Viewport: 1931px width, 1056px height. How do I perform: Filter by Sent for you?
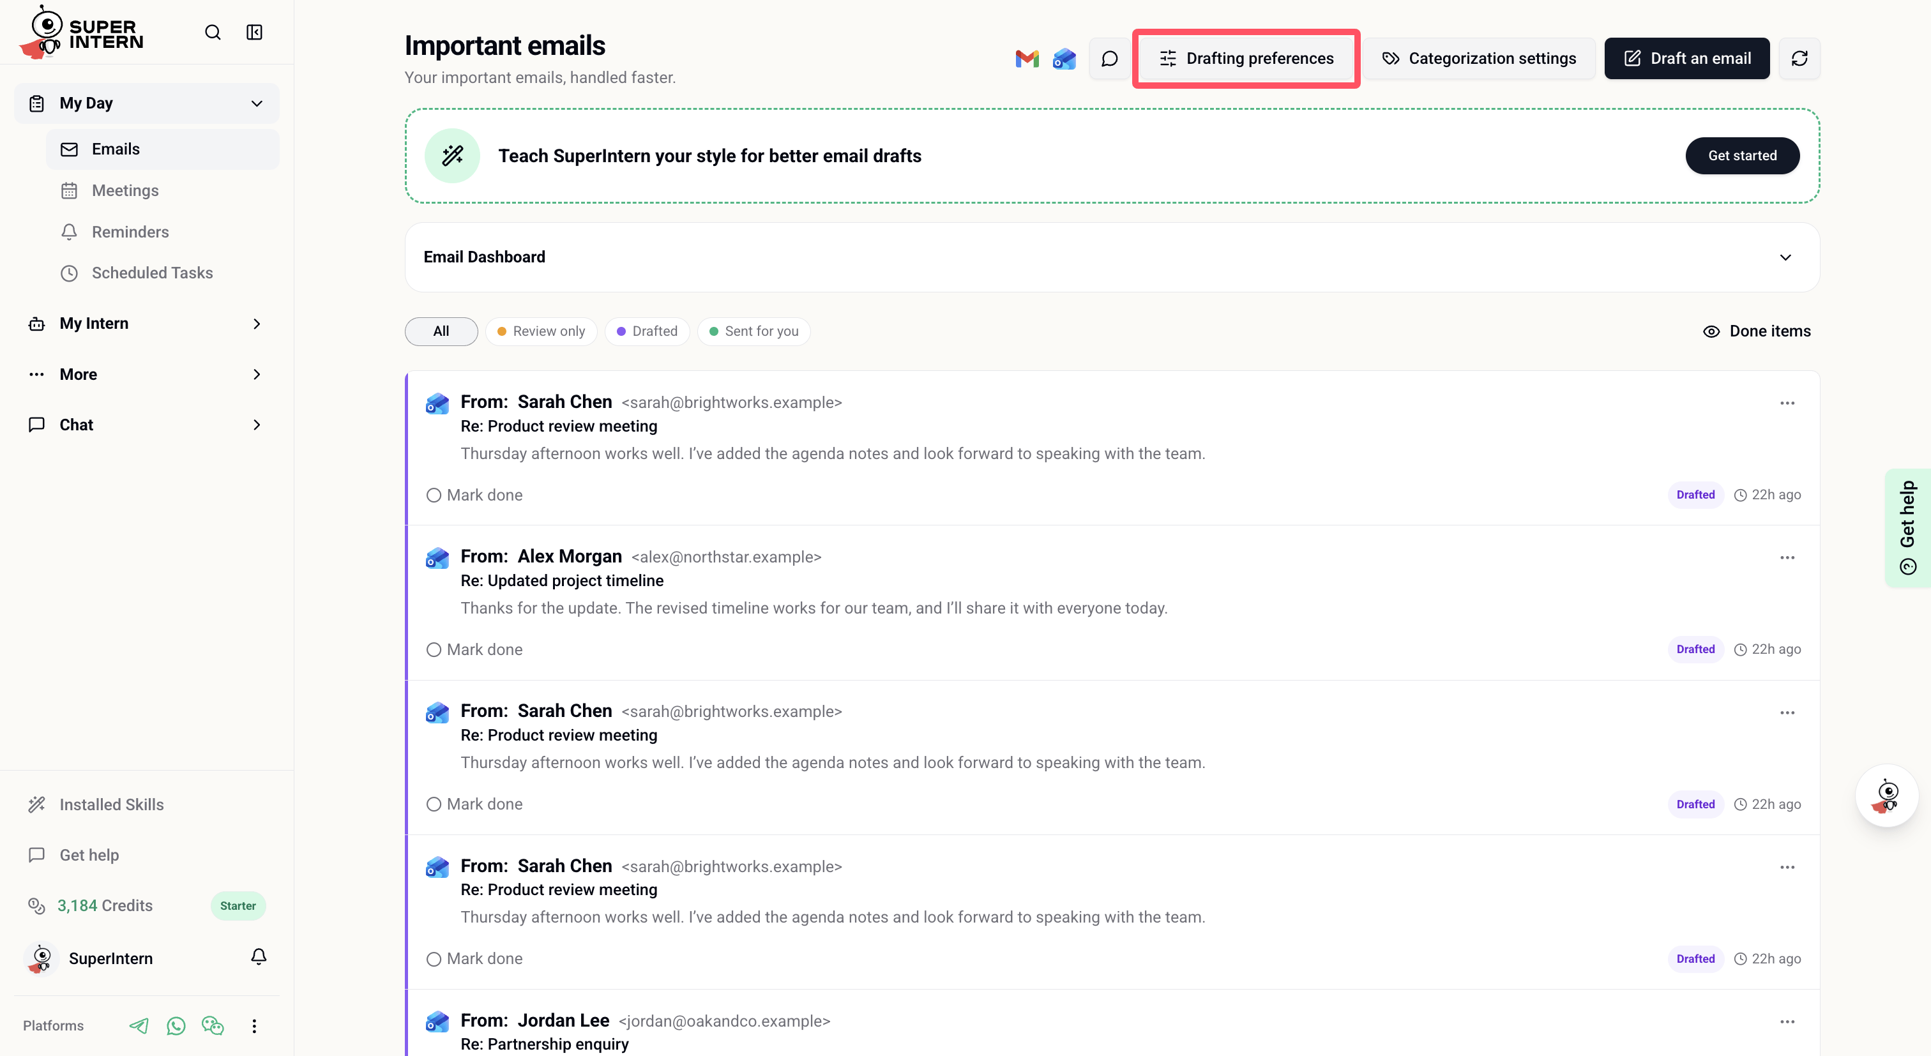(x=753, y=331)
